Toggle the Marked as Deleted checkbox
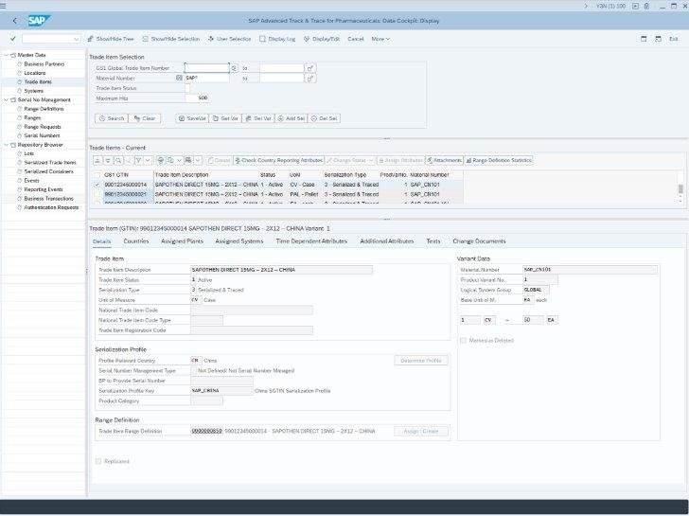Screen dimensions: 689x516 coord(463,340)
